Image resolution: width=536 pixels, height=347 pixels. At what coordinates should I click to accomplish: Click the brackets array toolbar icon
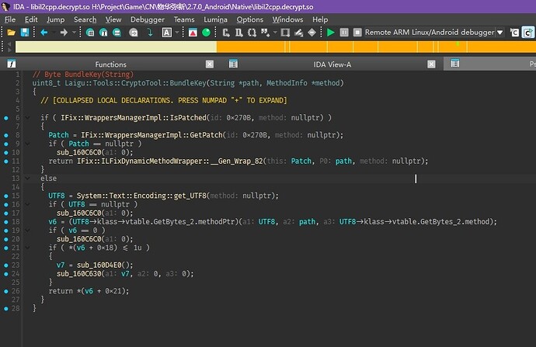coord(252,33)
